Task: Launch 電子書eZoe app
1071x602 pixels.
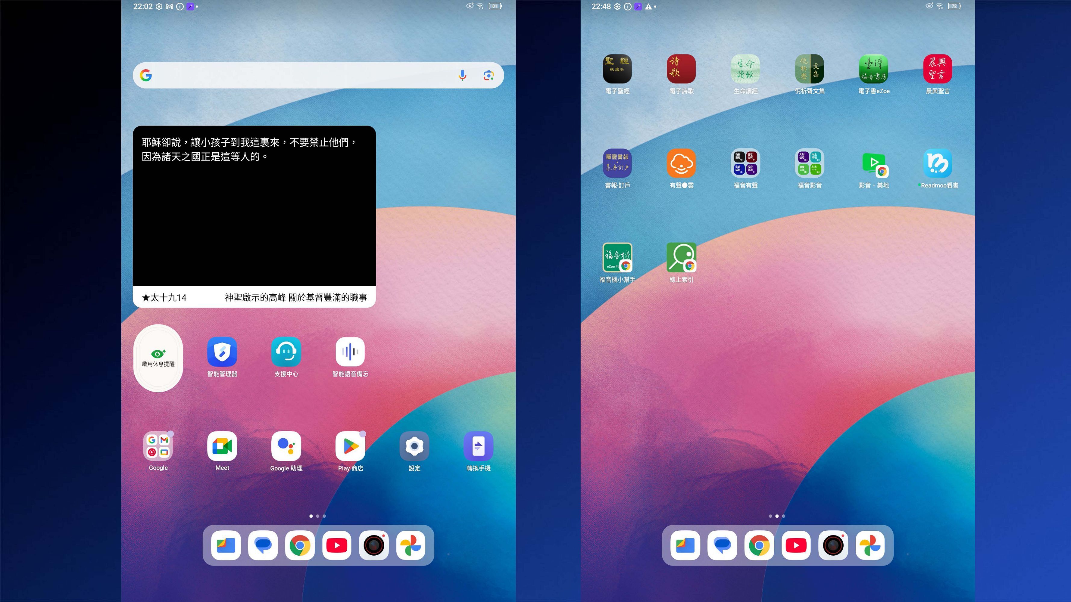Action: [873, 69]
